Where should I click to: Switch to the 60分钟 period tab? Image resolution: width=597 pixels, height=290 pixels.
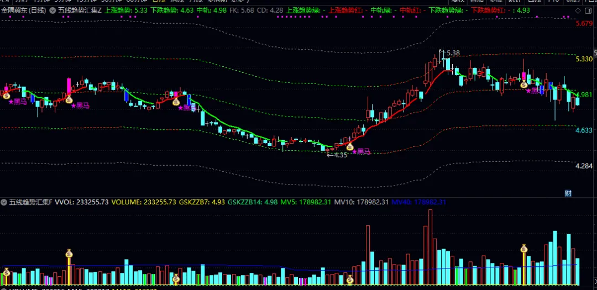pos(136,1)
